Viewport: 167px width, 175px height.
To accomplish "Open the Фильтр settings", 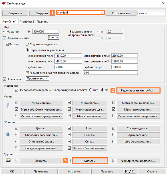I will tap(90, 161).
